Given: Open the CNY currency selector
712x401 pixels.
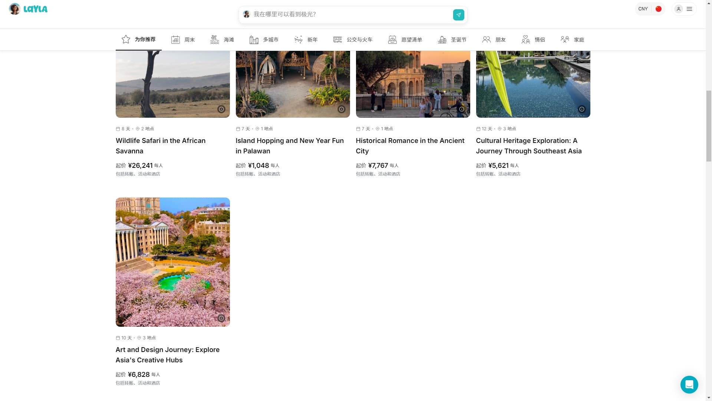Looking at the screenshot, I should [643, 9].
